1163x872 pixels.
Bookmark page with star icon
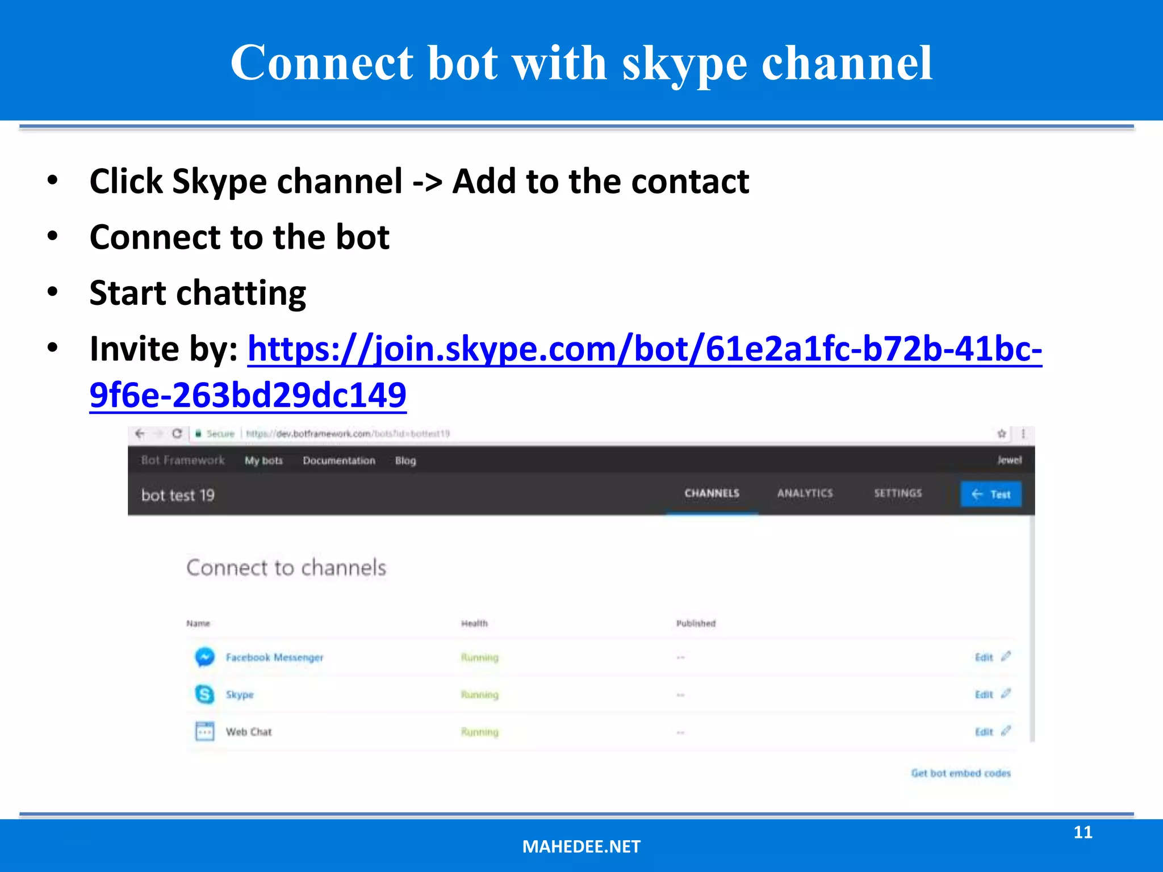pos(1002,434)
